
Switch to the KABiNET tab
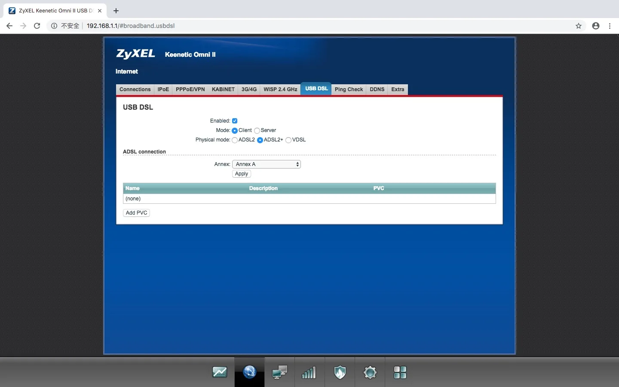(x=223, y=89)
